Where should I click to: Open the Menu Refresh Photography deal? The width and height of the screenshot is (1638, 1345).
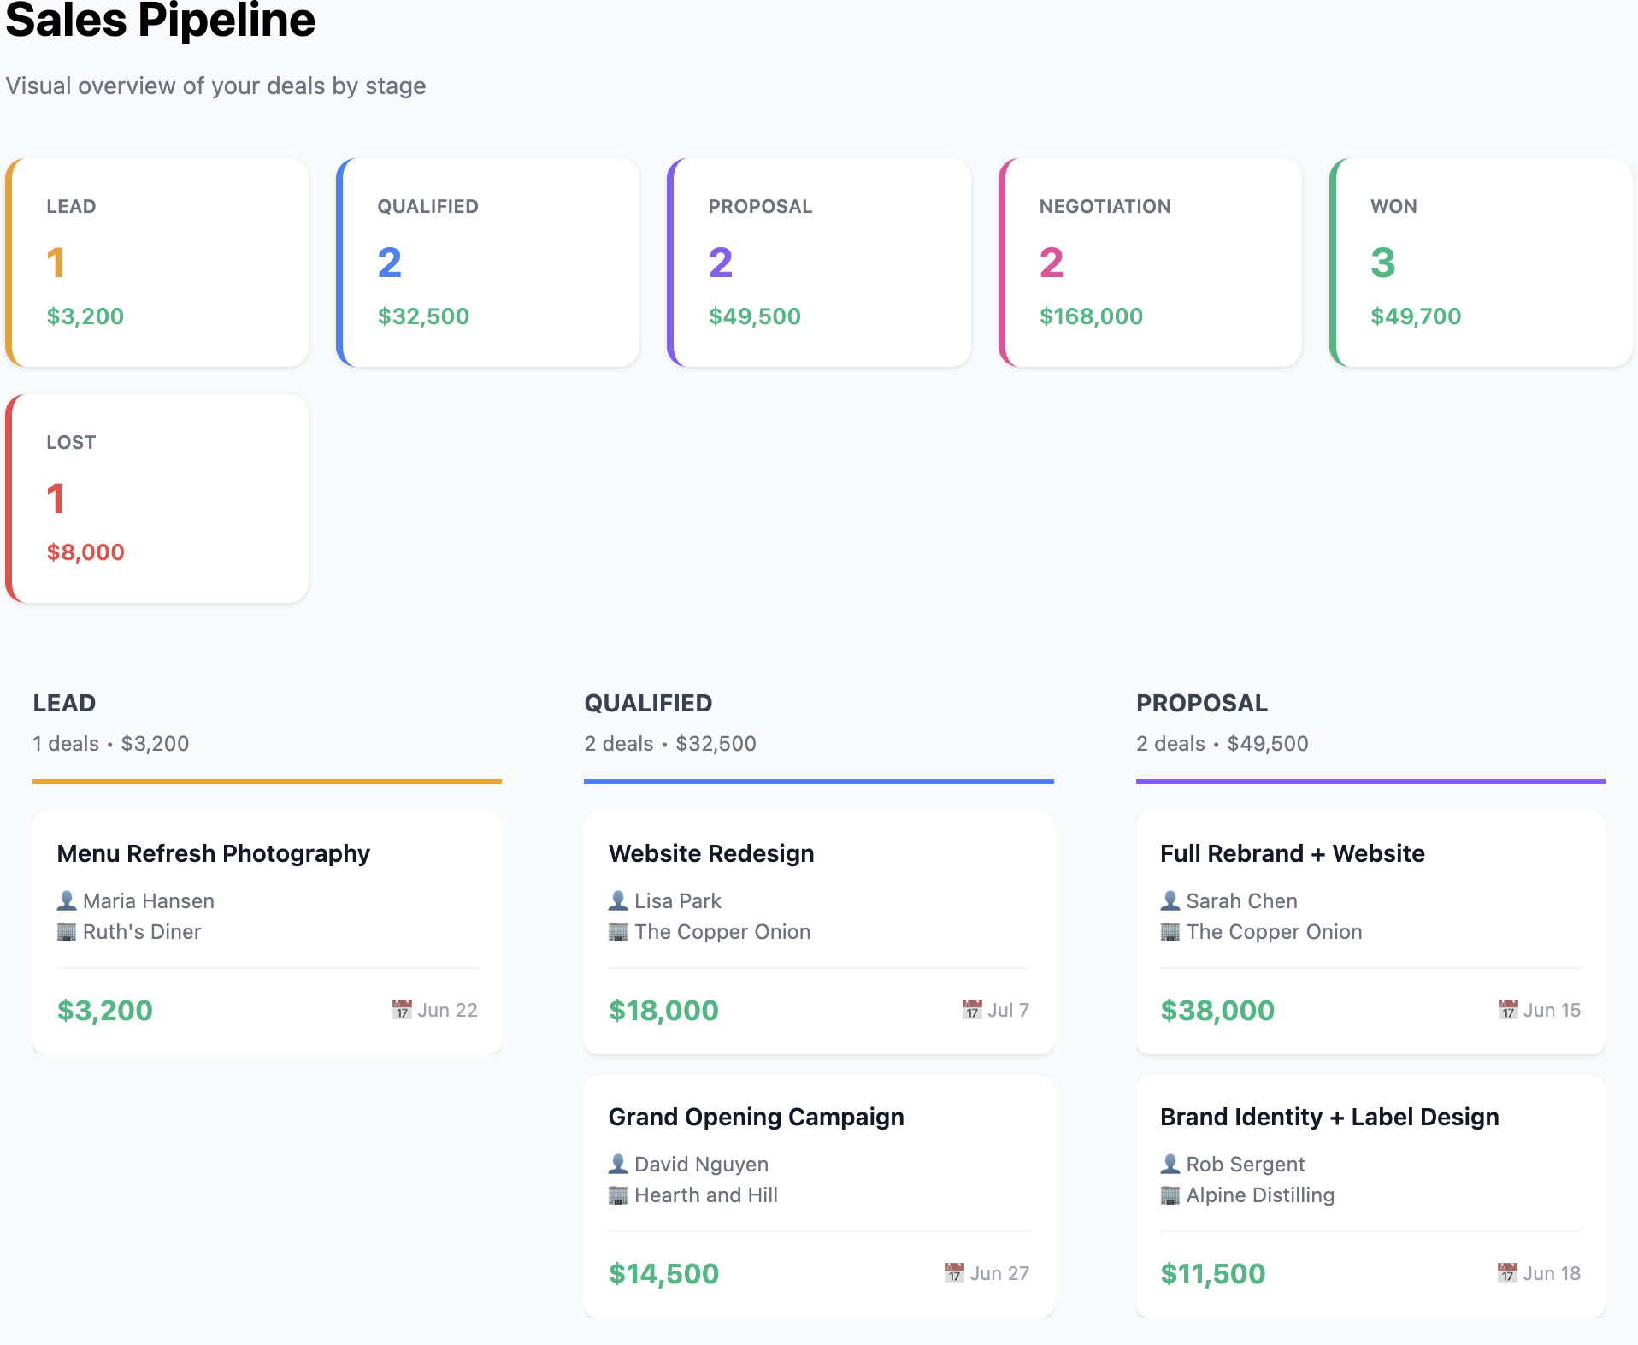pos(267,933)
